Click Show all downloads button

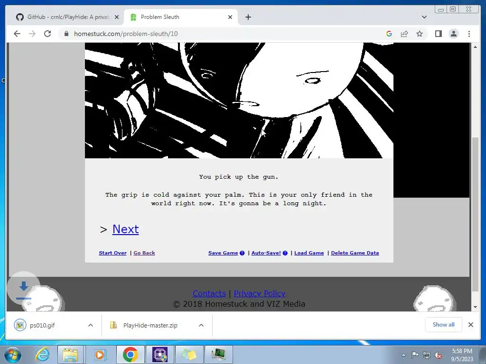tap(444, 325)
